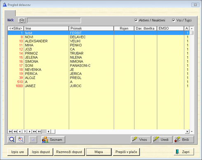Sort by the <+Sifra> column header
202x160 pixels.
pos(16,28)
